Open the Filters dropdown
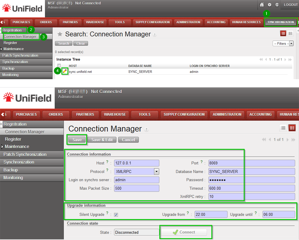This screenshot has height=240, width=299. point(283,43)
